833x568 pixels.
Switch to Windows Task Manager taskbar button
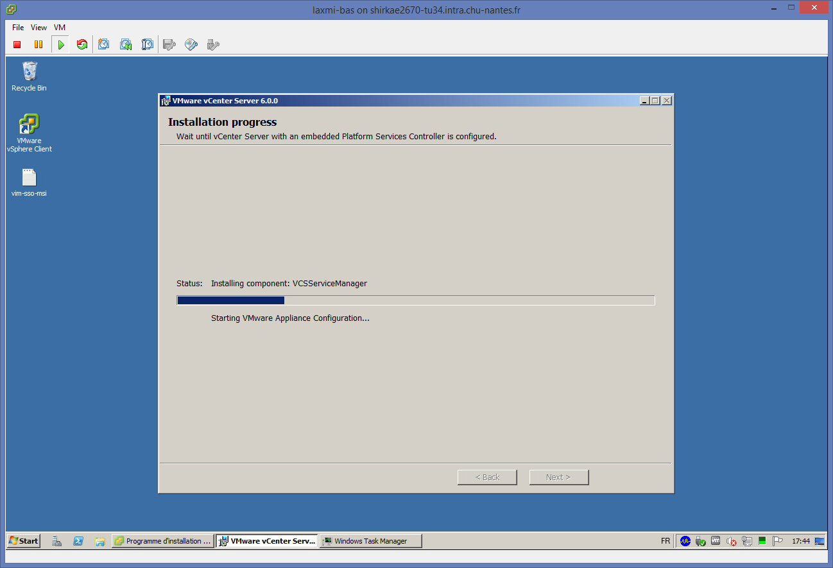pyautogui.click(x=371, y=541)
